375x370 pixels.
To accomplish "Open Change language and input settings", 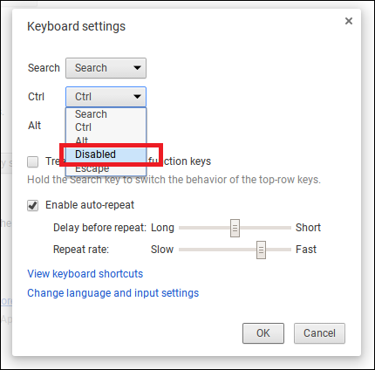I will 113,293.
